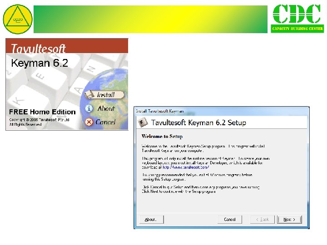Click Cancel on the Keyman splash screen
This screenshot has width=327, height=245.
click(x=105, y=122)
